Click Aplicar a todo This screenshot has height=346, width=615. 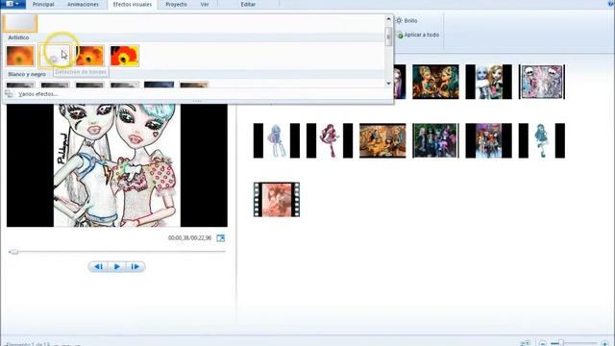(422, 35)
